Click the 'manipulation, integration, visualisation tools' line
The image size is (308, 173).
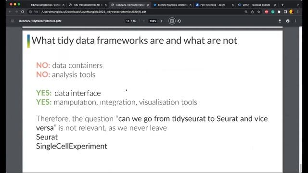coord(125,102)
